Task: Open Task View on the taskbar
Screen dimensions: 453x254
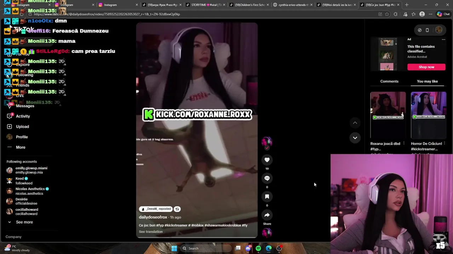Action: [238, 248]
